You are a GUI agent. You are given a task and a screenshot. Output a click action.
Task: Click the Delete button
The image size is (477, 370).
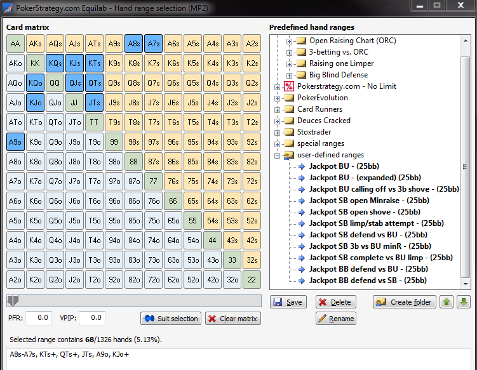(x=335, y=302)
